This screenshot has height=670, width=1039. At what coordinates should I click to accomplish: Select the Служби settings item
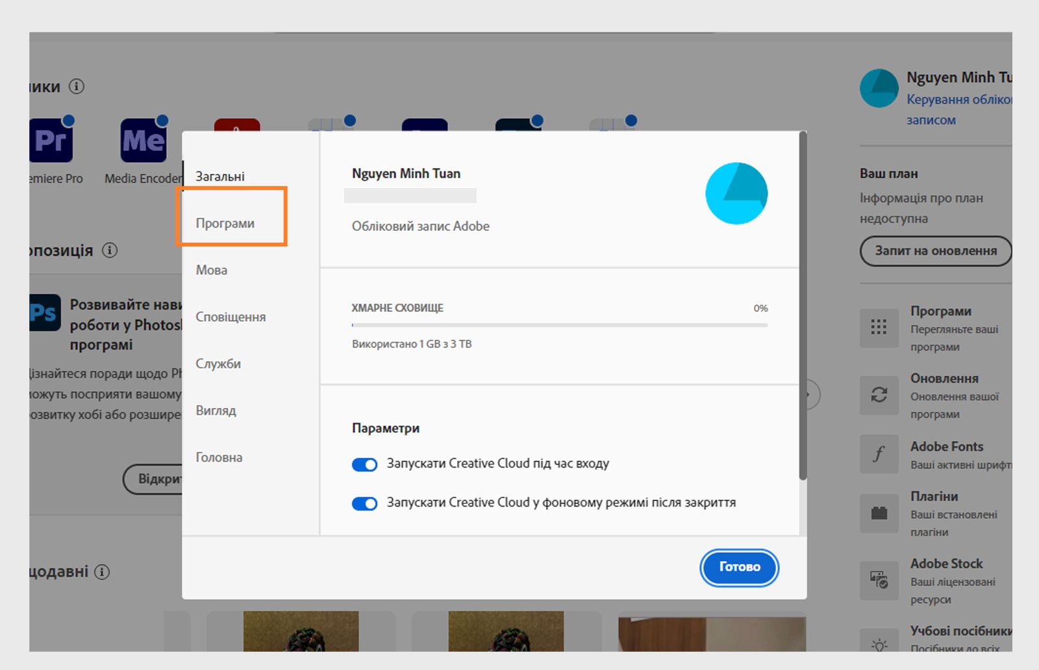pyautogui.click(x=218, y=363)
